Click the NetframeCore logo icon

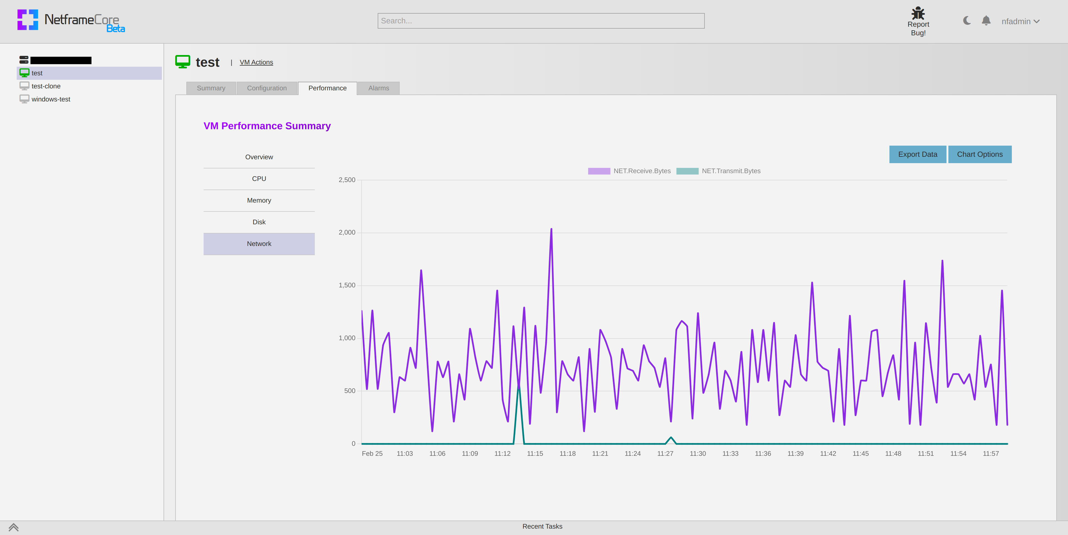click(x=27, y=20)
